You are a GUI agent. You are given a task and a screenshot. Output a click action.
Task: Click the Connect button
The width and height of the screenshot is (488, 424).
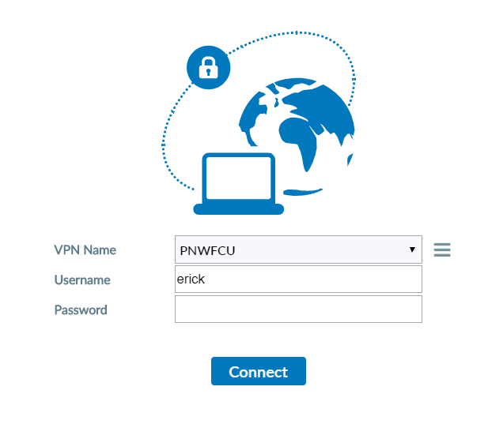tap(259, 371)
